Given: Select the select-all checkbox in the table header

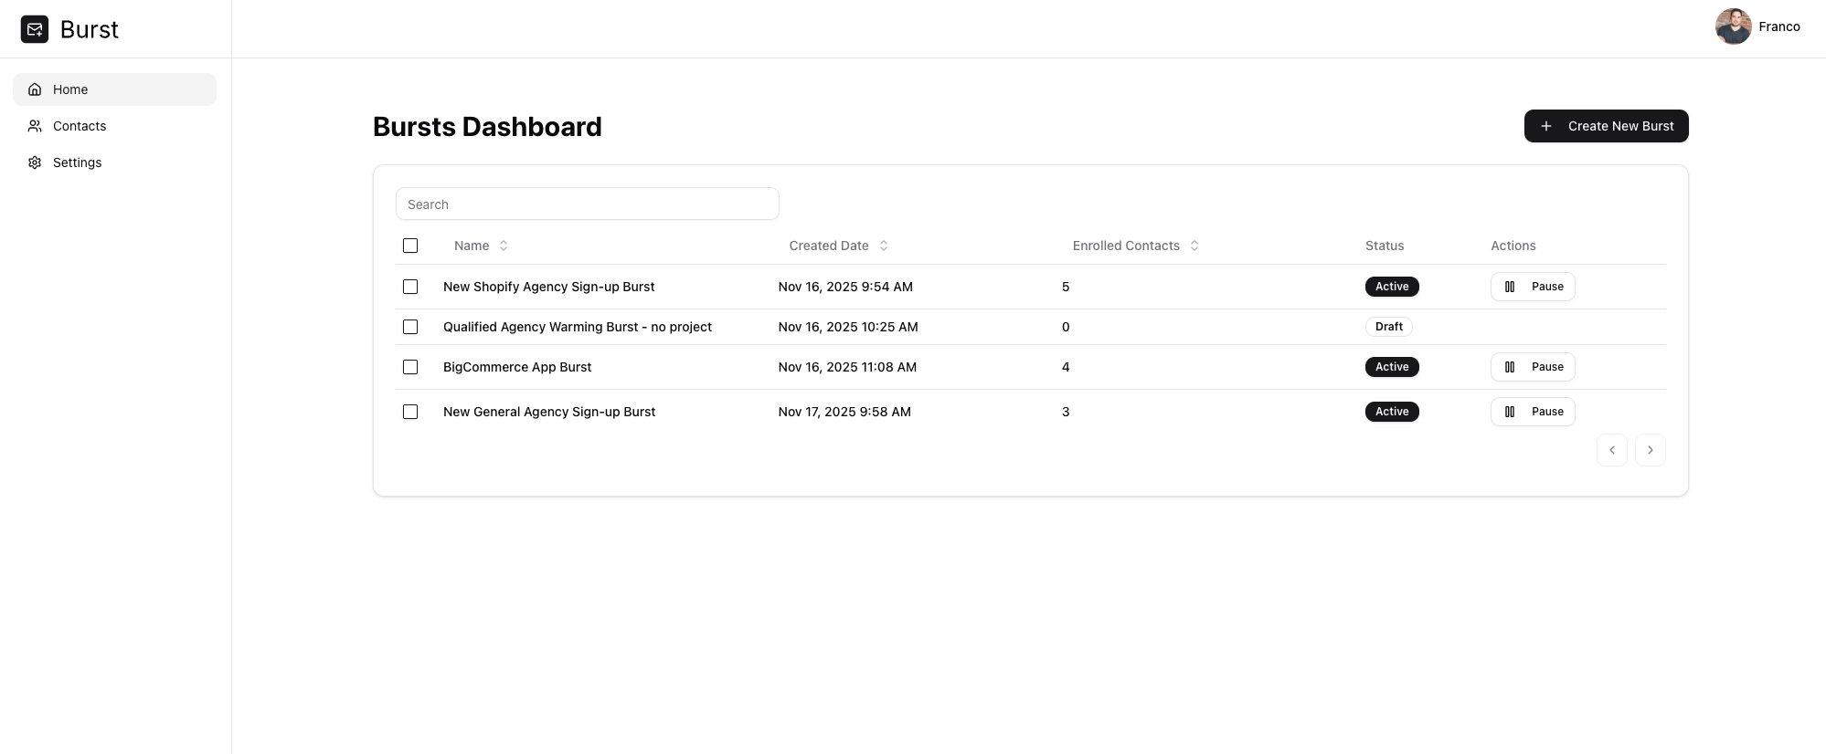Looking at the screenshot, I should point(410,246).
